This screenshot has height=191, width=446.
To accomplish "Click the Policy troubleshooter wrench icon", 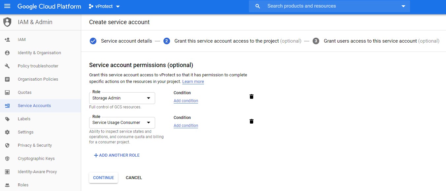I will (x=7, y=66).
